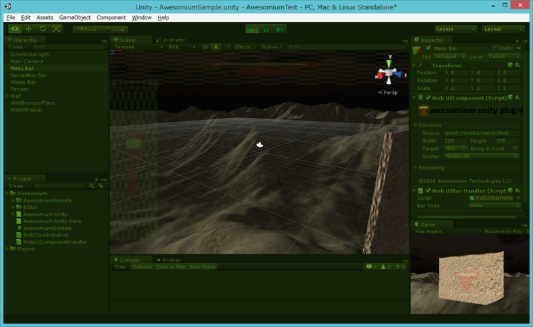Click the Width value field
This screenshot has width=533, height=327.
455,141
